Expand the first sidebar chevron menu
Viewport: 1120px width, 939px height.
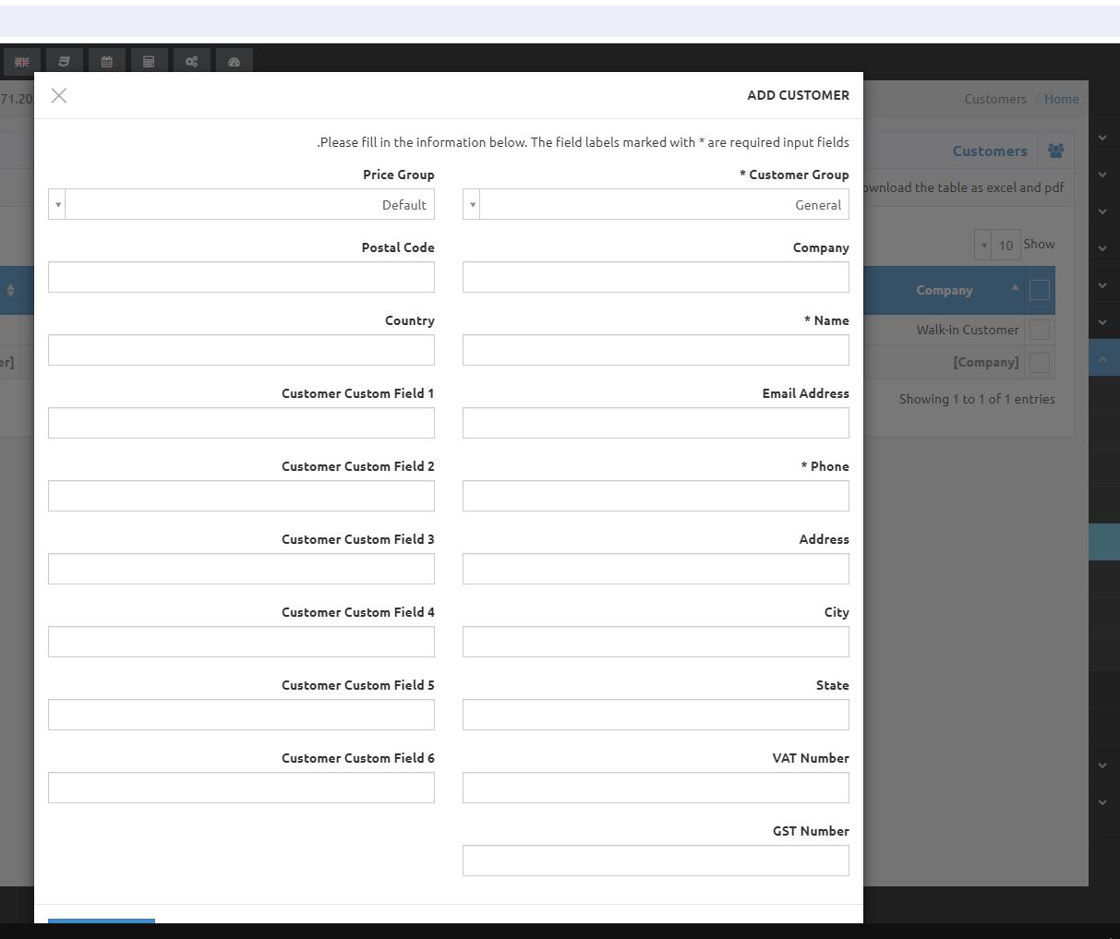pos(1102,138)
